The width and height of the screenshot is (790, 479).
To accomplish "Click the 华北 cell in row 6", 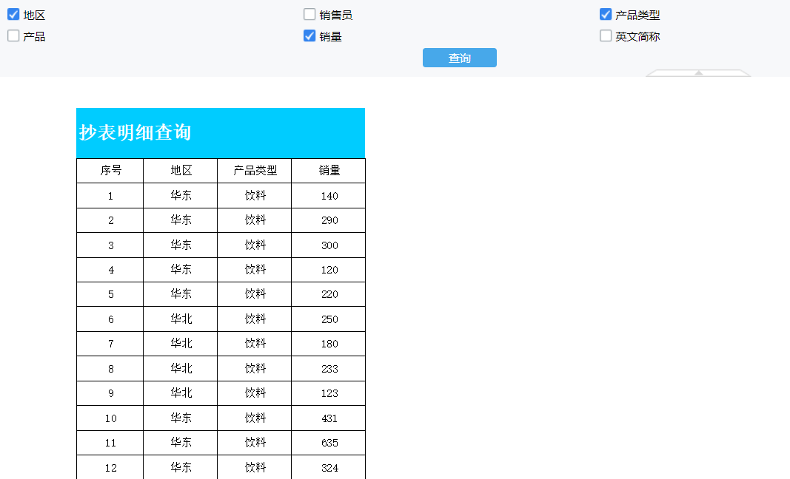I will click(x=181, y=319).
